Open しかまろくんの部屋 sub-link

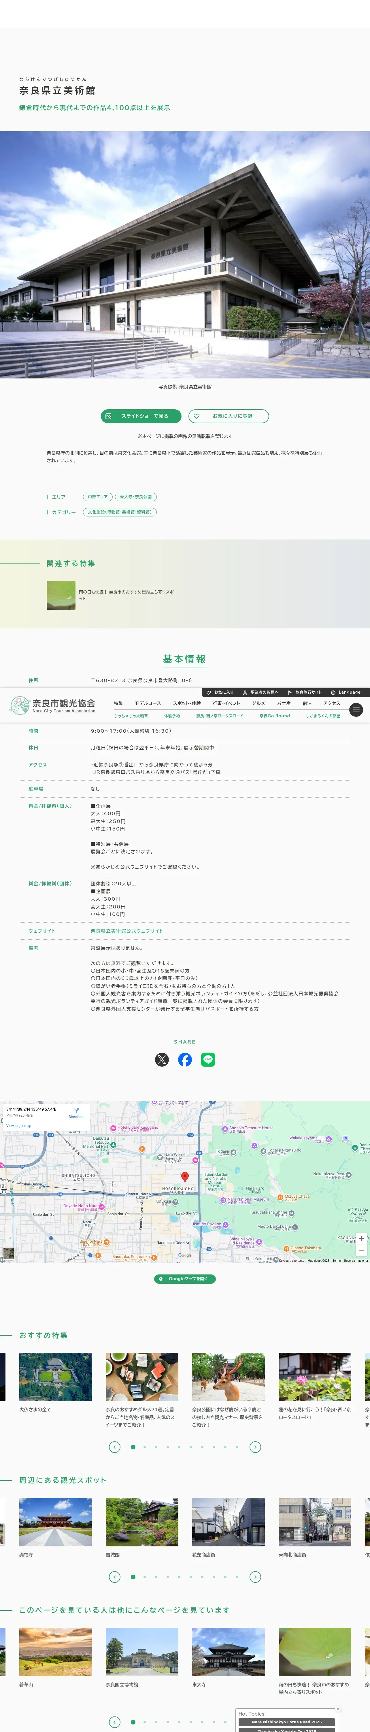tap(323, 716)
